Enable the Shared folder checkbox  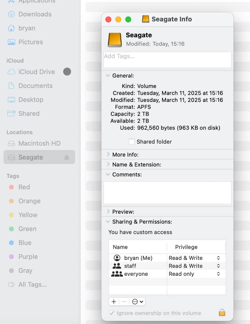132,142
